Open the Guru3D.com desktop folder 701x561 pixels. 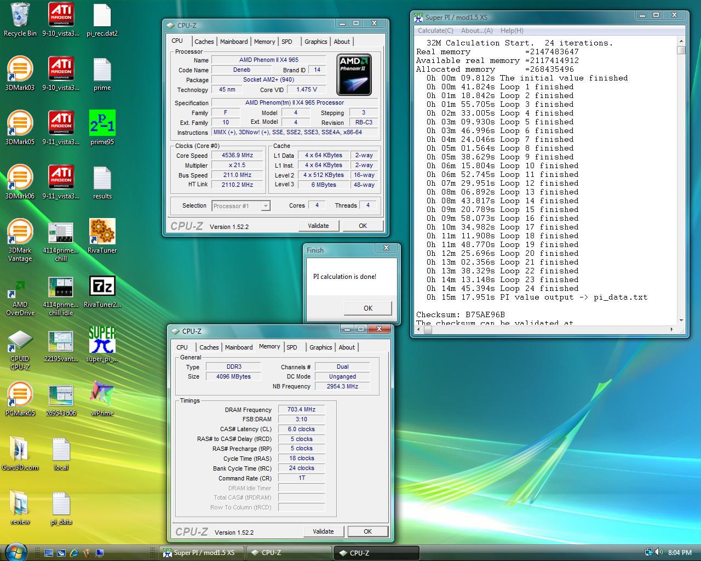point(20,454)
